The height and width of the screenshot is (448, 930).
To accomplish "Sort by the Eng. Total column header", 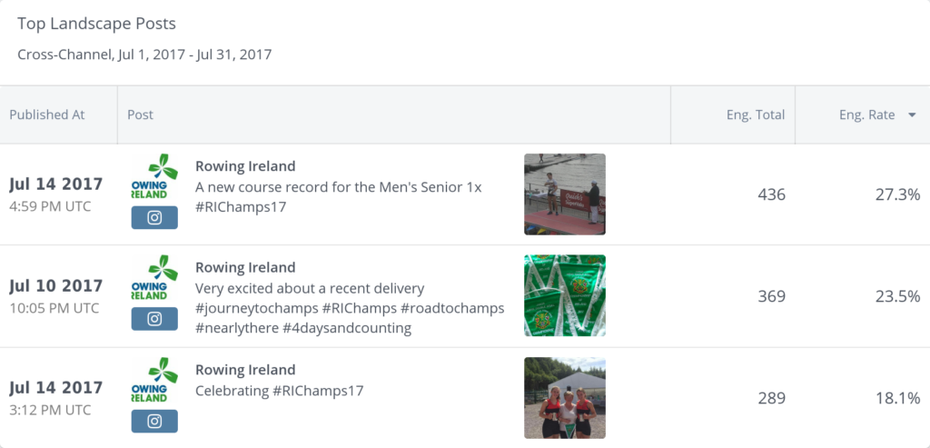I will pyautogui.click(x=755, y=115).
